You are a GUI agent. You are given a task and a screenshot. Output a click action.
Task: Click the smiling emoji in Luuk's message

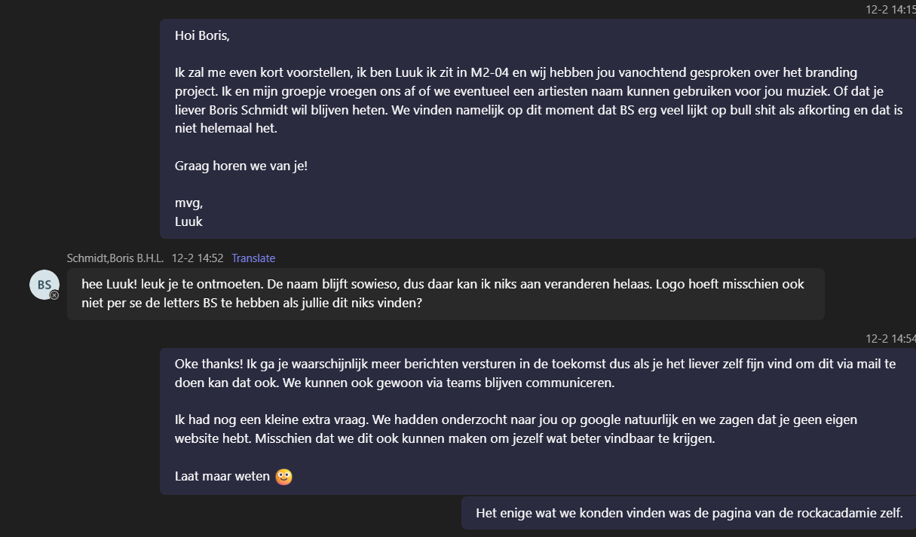pos(283,476)
